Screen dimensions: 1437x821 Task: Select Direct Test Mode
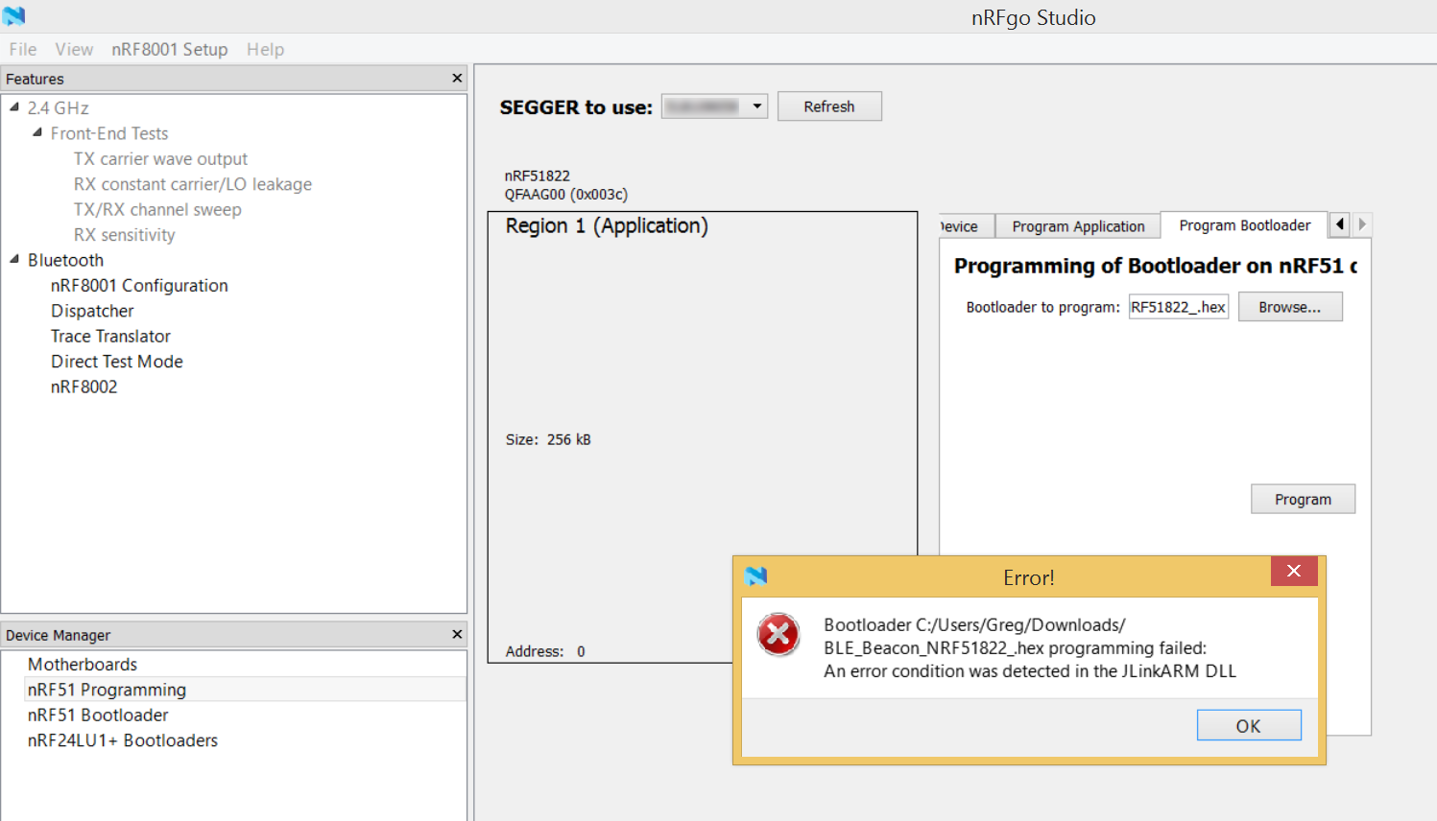point(117,362)
